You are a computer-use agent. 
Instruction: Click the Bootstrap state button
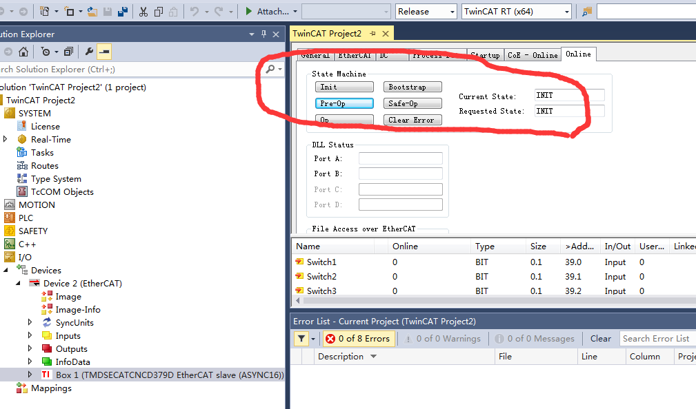coord(412,87)
